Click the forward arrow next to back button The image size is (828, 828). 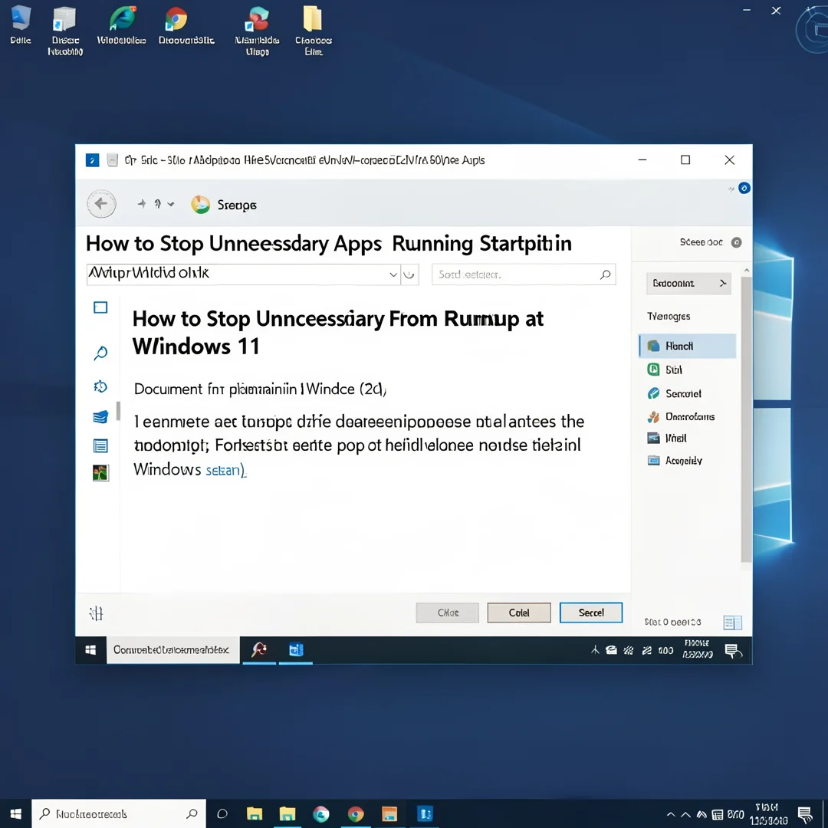click(x=142, y=204)
